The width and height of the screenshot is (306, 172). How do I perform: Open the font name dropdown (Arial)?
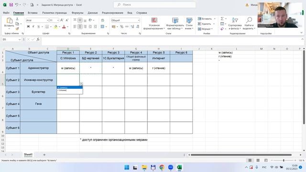47,20
